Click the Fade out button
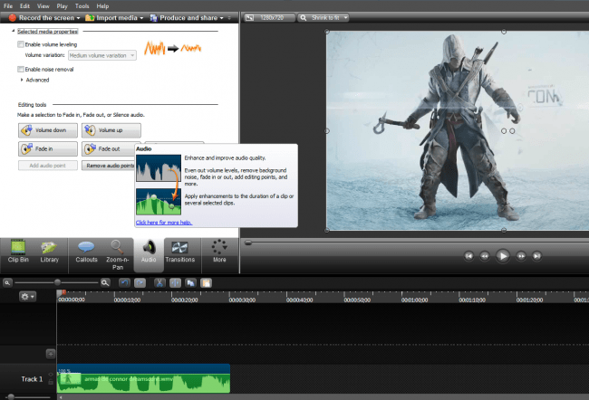The image size is (589, 400). [108, 149]
